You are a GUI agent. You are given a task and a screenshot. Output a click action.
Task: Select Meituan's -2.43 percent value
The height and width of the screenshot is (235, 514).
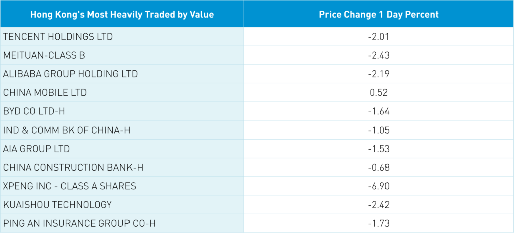coord(378,55)
